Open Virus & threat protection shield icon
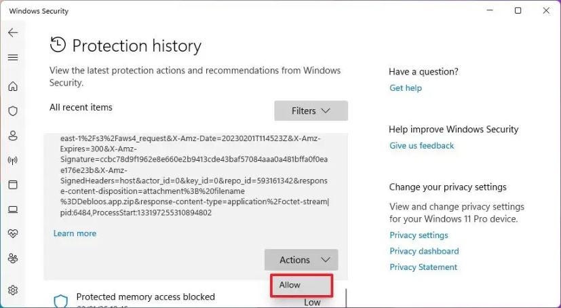The width and height of the screenshot is (561, 308). tap(13, 111)
